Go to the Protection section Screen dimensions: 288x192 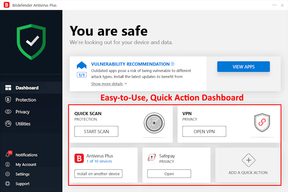(26, 100)
